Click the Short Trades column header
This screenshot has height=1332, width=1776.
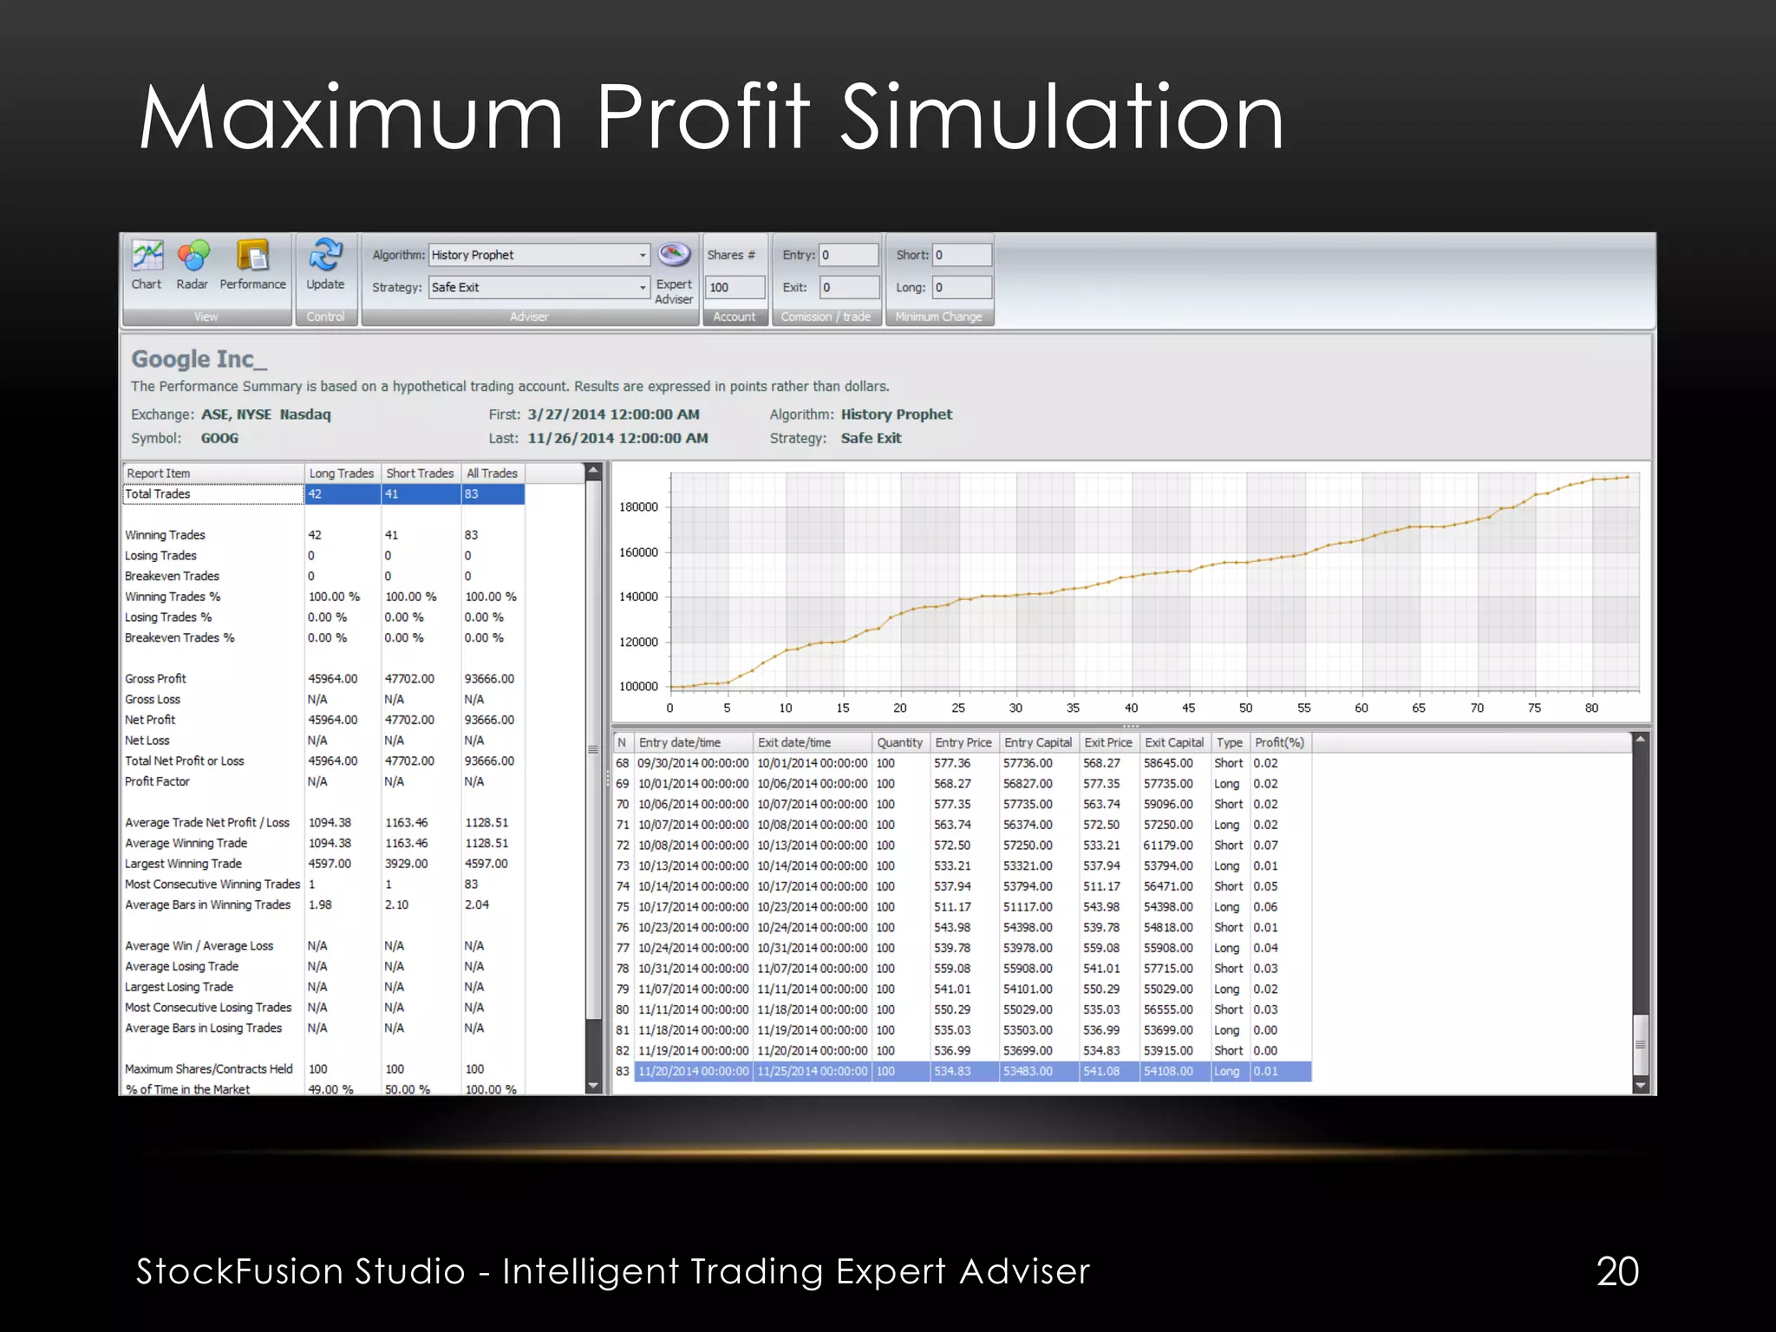coord(420,473)
